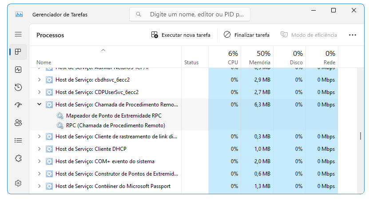369x200 pixels.
Task: Click 2,7 MB memory value
Action: point(262,92)
